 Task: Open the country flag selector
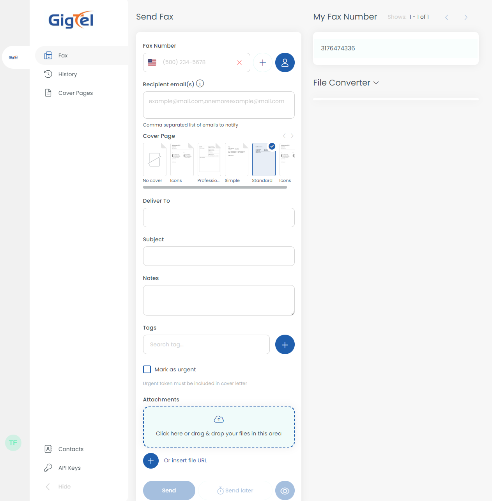[x=152, y=62]
